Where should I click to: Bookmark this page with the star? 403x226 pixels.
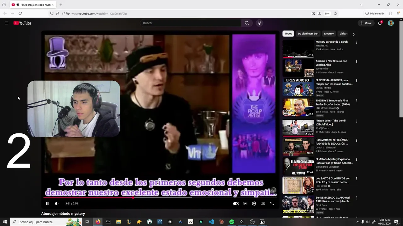coord(335,13)
